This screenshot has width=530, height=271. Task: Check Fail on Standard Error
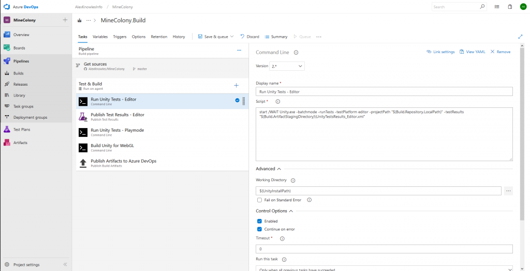tap(259, 200)
